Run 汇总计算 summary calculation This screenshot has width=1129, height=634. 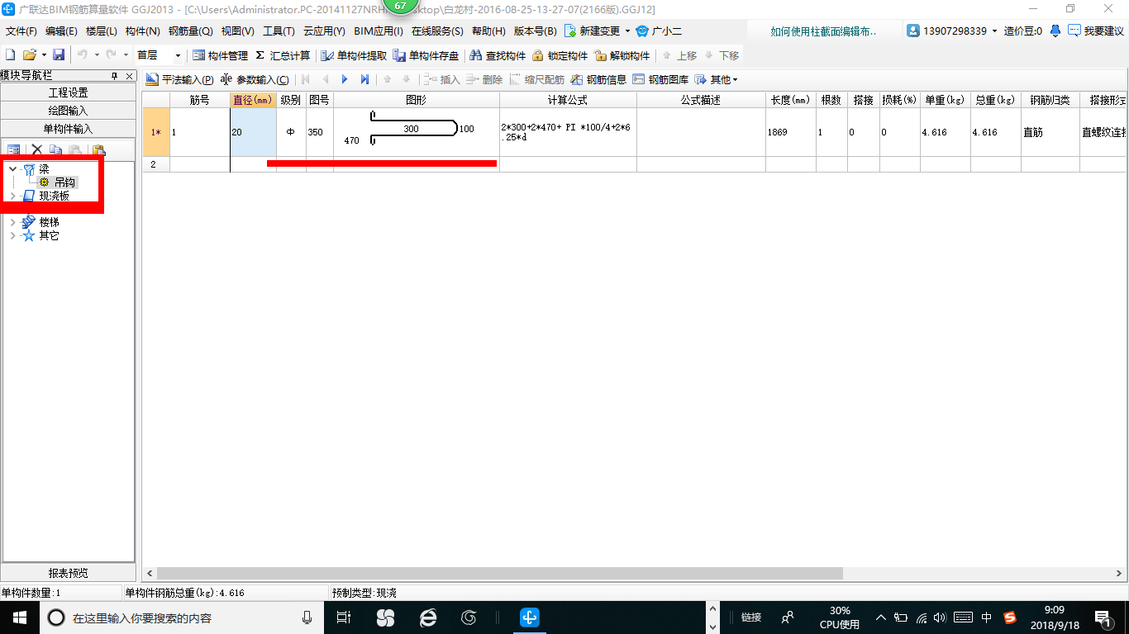283,55
